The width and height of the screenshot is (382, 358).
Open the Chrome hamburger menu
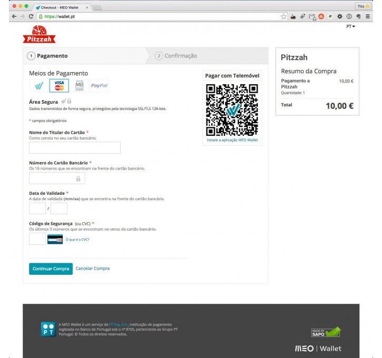tap(368, 16)
